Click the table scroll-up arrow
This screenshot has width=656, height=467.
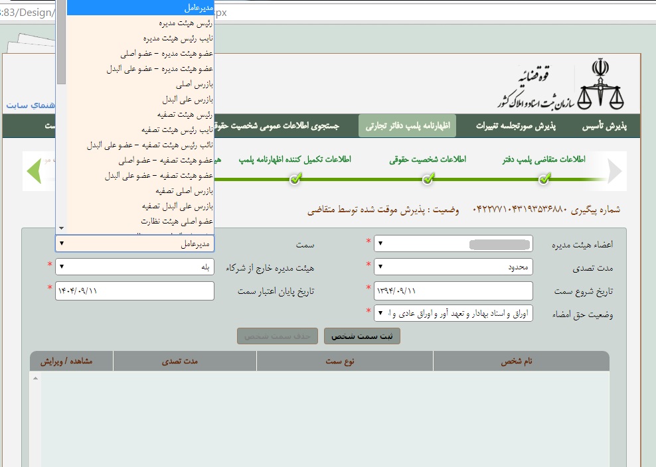point(36,378)
